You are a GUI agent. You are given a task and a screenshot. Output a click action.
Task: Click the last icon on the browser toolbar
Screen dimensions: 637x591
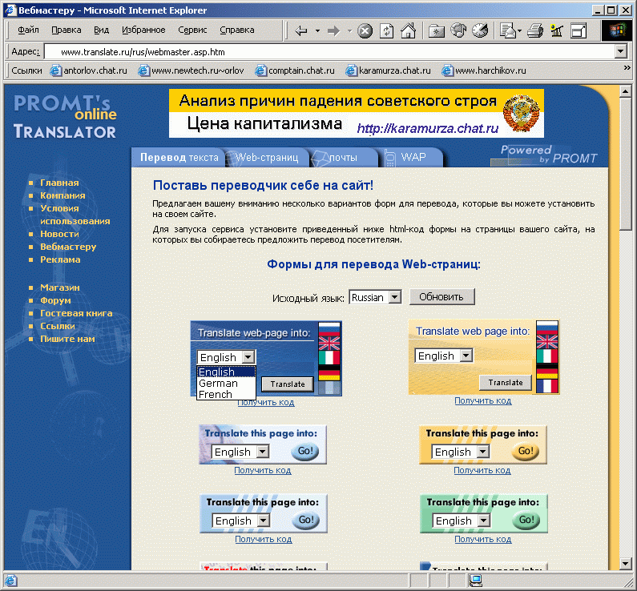[x=578, y=31]
